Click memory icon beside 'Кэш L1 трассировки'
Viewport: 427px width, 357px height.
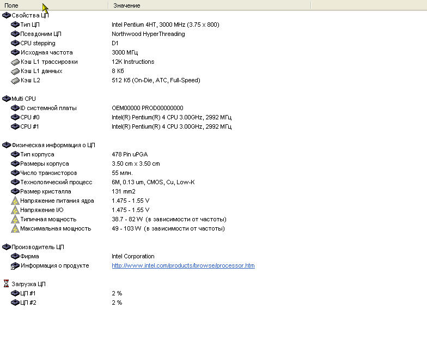15,62
